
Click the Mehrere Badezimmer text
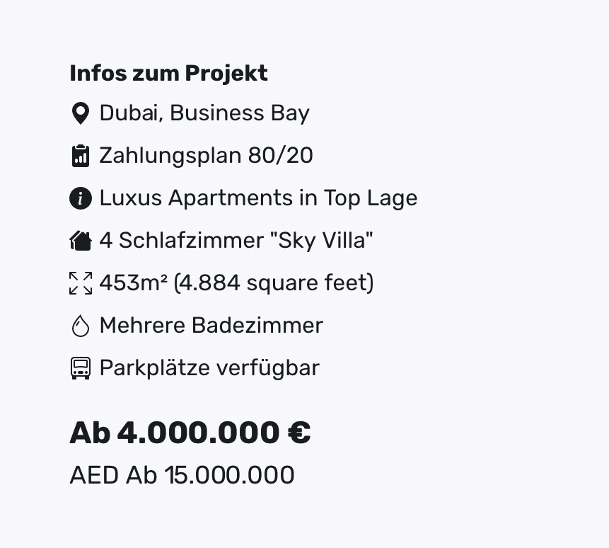pyautogui.click(x=211, y=325)
